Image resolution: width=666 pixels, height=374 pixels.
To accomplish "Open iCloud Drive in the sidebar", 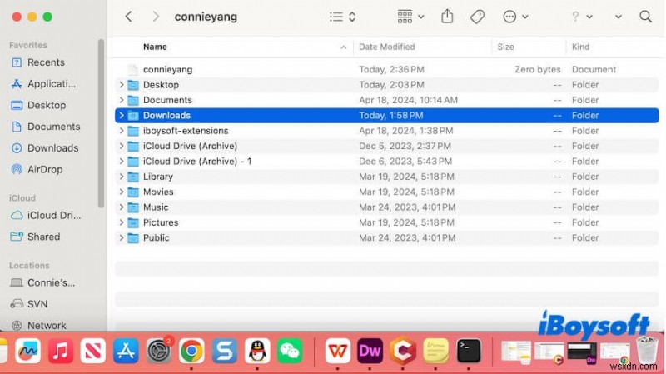I will (46, 216).
